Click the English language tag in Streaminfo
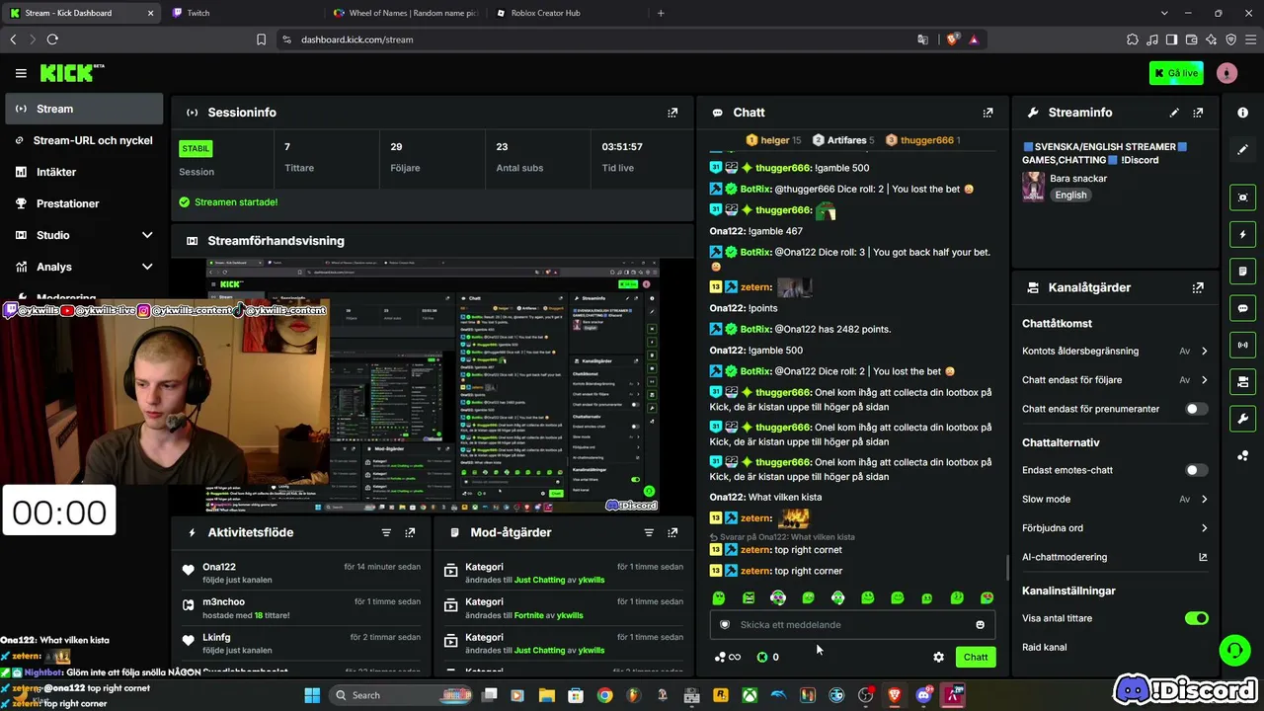 click(x=1070, y=196)
